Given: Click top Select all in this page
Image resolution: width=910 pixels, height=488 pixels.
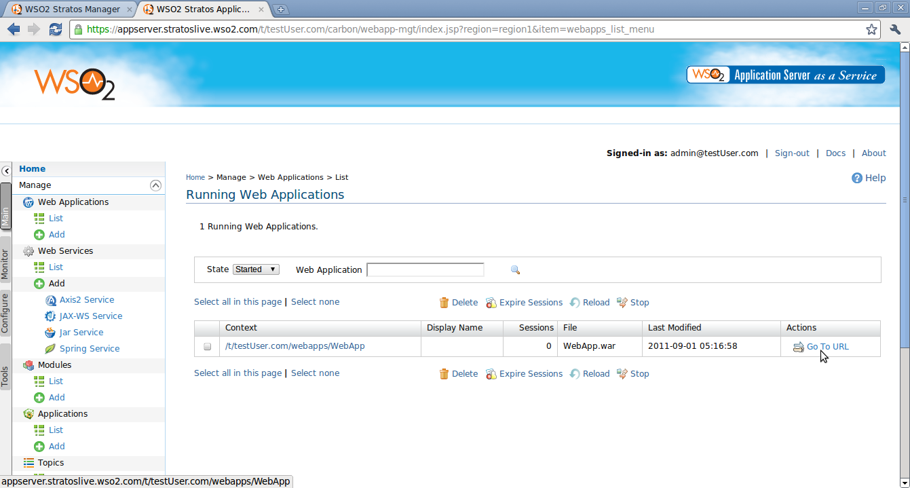Looking at the screenshot, I should pos(238,302).
